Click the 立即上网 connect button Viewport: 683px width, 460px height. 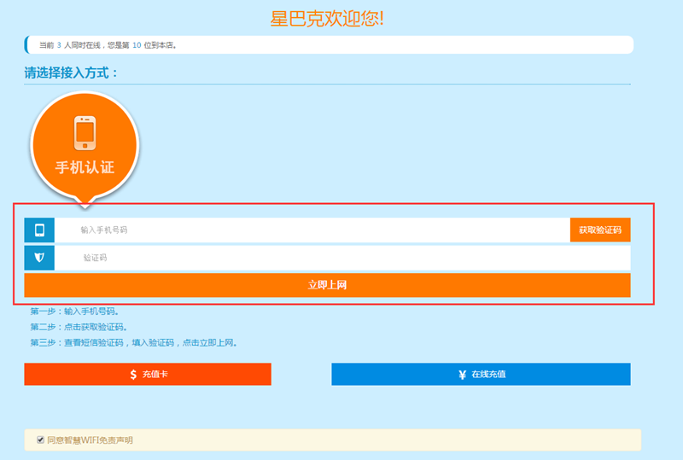pyautogui.click(x=327, y=285)
